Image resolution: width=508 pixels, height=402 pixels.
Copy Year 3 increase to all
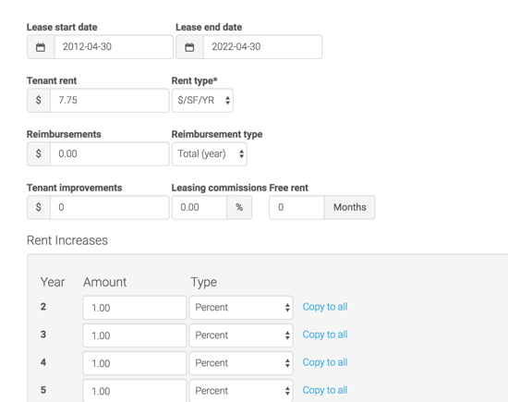[x=325, y=335]
